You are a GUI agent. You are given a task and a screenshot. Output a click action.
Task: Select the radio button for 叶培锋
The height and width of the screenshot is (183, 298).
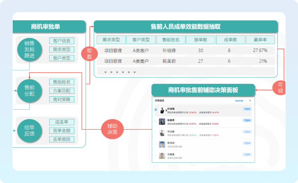point(155,110)
